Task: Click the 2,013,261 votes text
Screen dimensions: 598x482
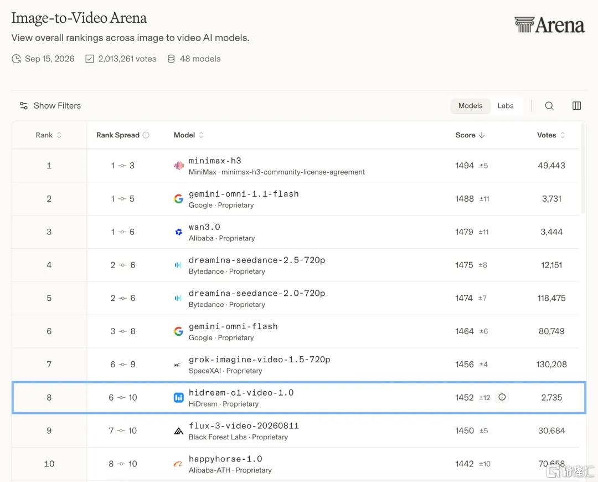Action: click(x=127, y=59)
